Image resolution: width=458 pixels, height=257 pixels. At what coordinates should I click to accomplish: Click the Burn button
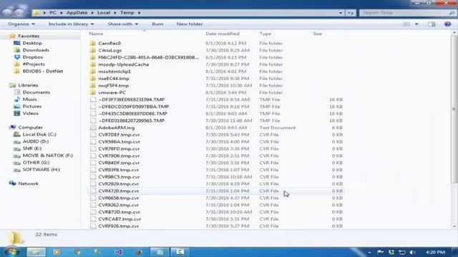tap(157, 24)
